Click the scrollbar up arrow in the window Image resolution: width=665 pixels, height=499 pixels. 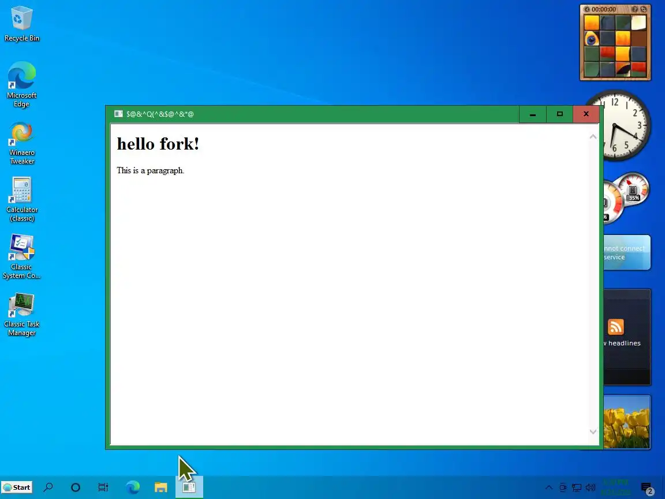click(593, 137)
